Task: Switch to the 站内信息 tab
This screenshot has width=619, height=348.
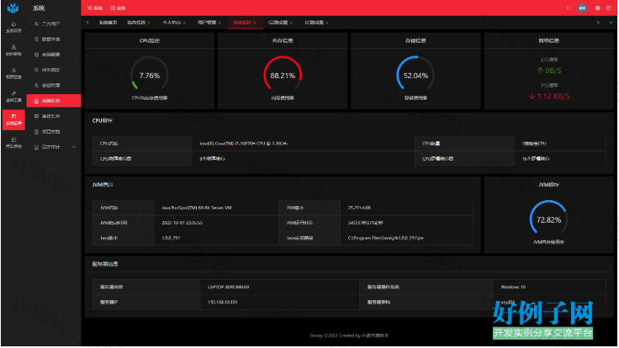Action: (136, 23)
